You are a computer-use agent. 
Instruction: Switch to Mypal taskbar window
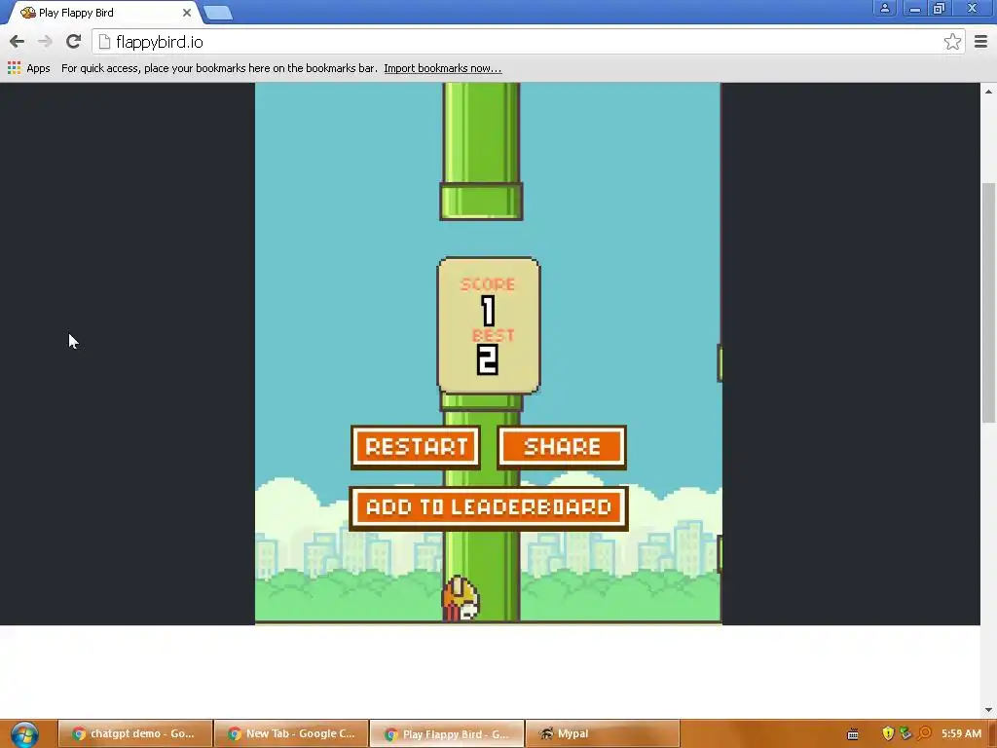[604, 733]
